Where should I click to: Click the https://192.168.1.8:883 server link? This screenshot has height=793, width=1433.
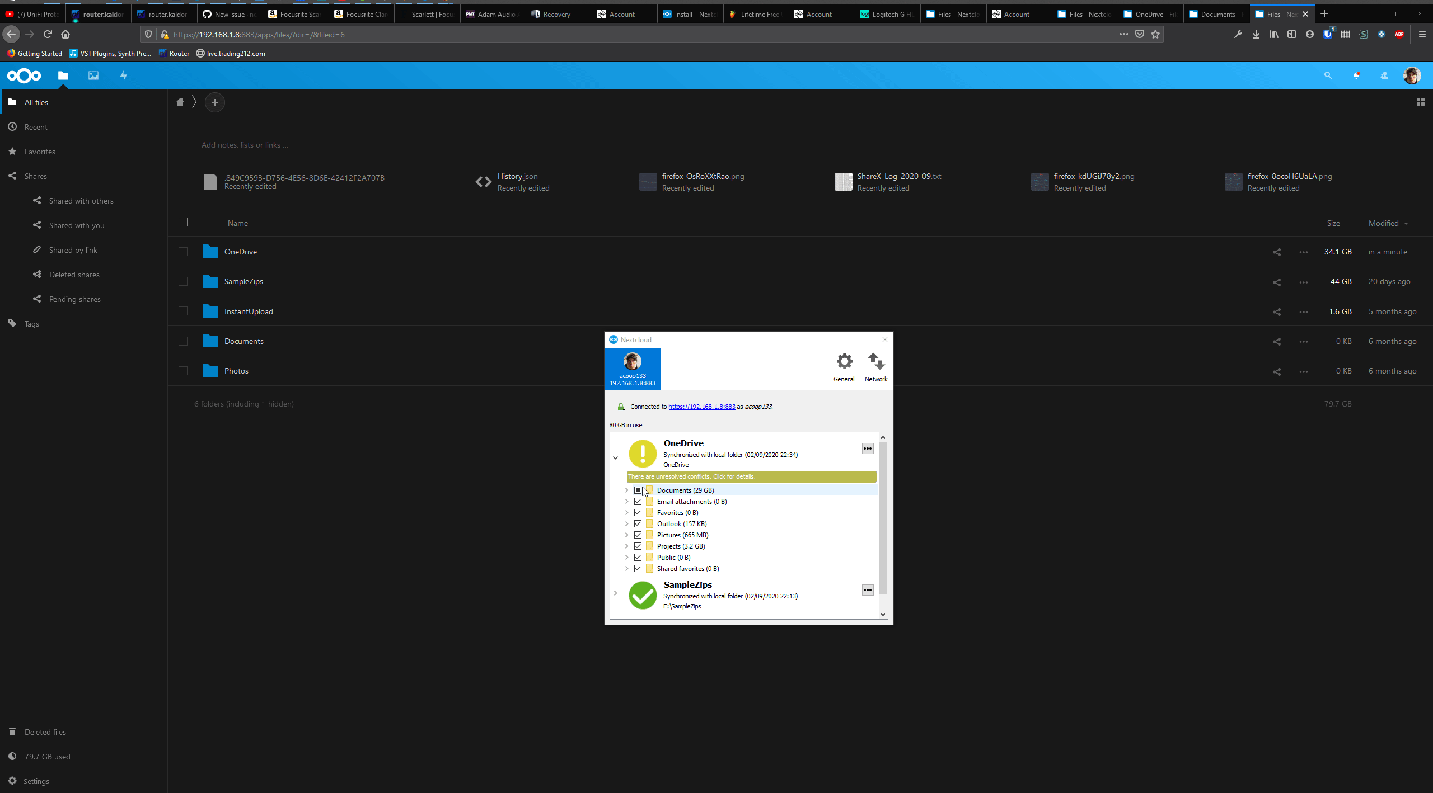pyautogui.click(x=701, y=407)
